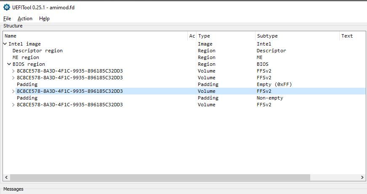
Task: Click the horizontal scrollbar right arrow
Action: 362,178
